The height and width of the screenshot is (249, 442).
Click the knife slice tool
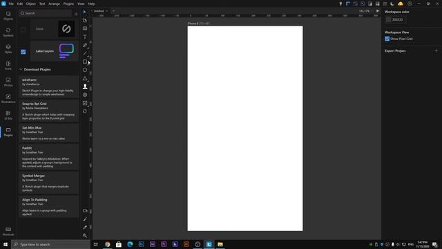click(85, 219)
